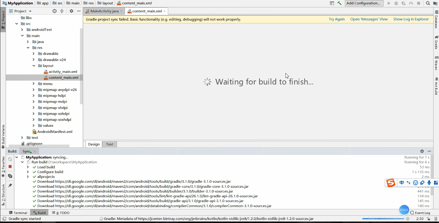Viewport: 439px width, 223px height.
Task: Collapse the layout folder
Action: click(34, 66)
